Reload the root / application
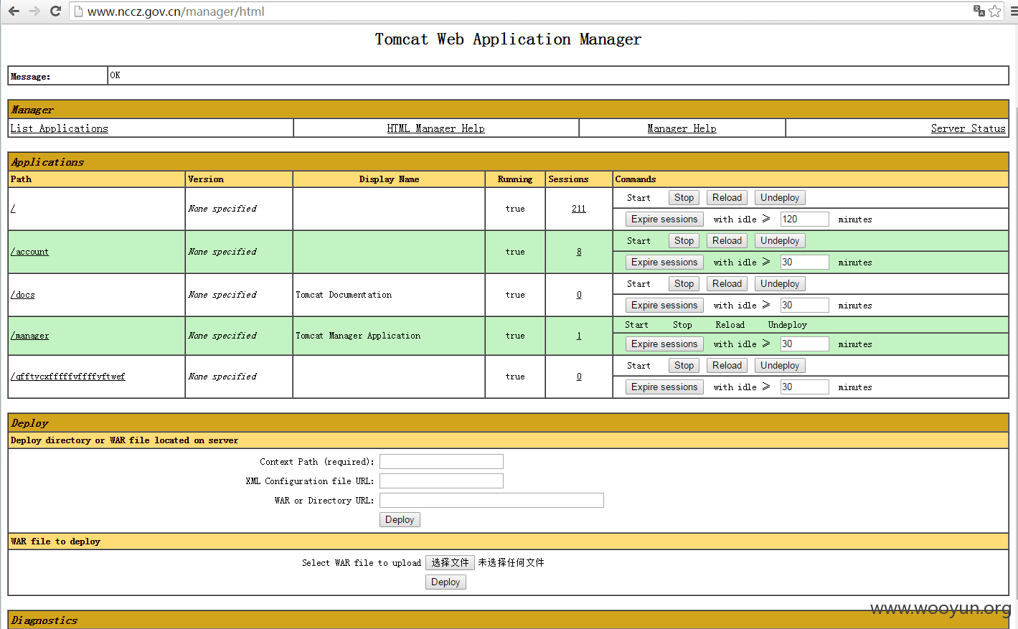1018x629 pixels. [x=727, y=198]
